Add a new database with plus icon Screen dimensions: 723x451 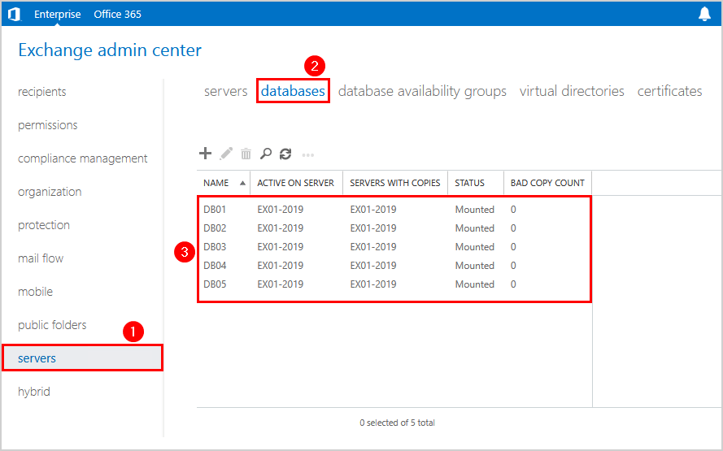coord(206,154)
